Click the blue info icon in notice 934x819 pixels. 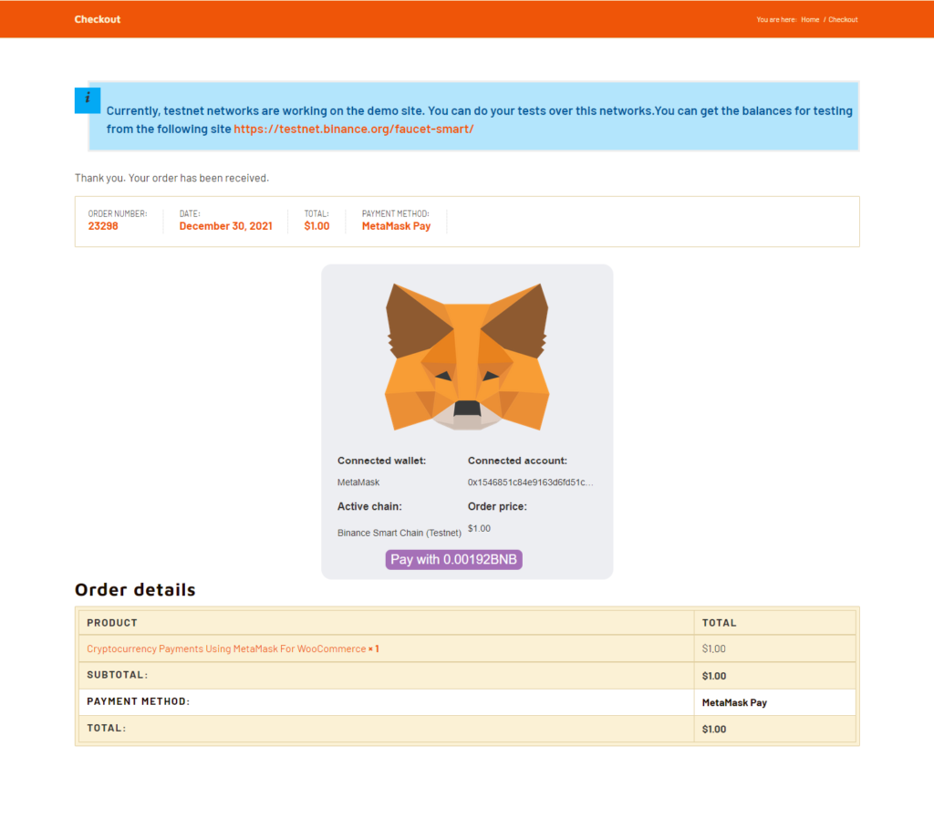click(88, 100)
